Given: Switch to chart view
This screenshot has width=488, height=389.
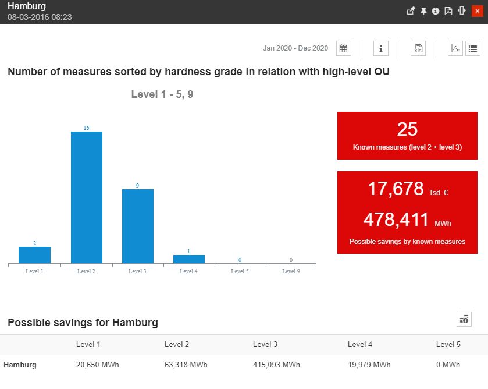Looking at the screenshot, I should click(x=455, y=48).
